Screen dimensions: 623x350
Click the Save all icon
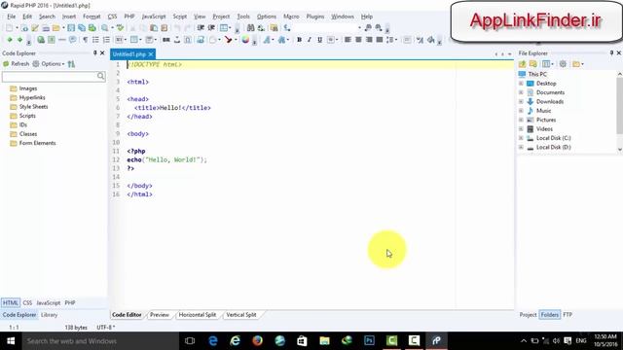tap(82, 28)
